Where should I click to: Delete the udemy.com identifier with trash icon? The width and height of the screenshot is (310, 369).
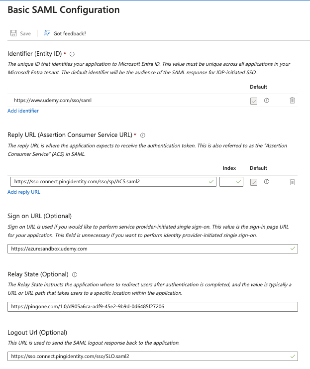[x=292, y=100]
